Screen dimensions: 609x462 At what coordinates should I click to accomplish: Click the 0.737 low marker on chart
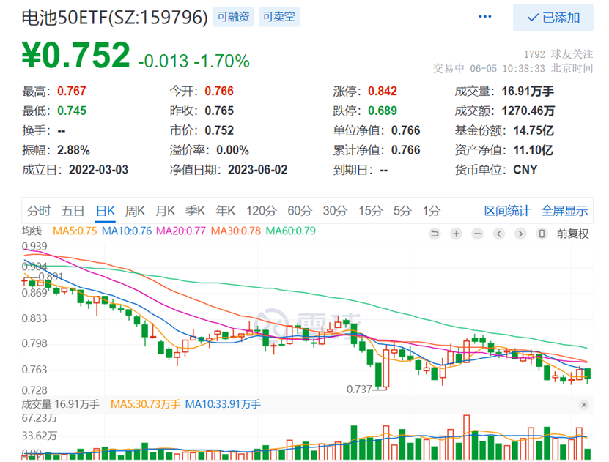tap(359, 389)
